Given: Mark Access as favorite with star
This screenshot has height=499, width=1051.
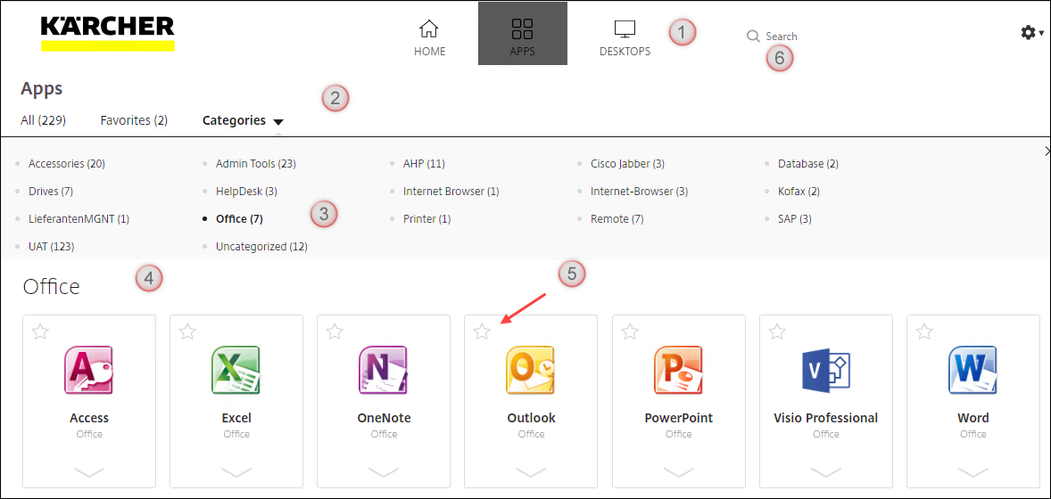Looking at the screenshot, I should pos(40,331).
